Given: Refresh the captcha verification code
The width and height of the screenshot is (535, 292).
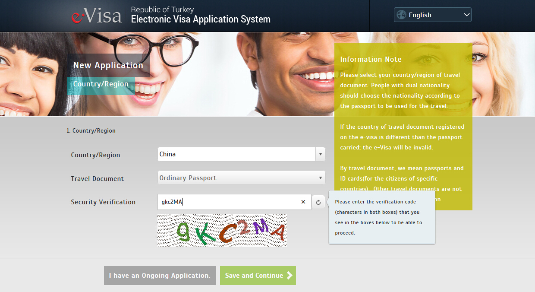Looking at the screenshot, I should [x=318, y=202].
